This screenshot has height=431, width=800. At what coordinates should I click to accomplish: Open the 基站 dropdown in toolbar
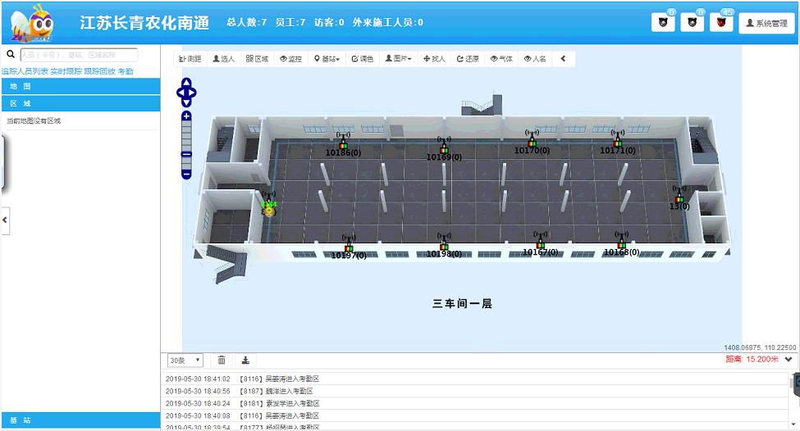(327, 59)
